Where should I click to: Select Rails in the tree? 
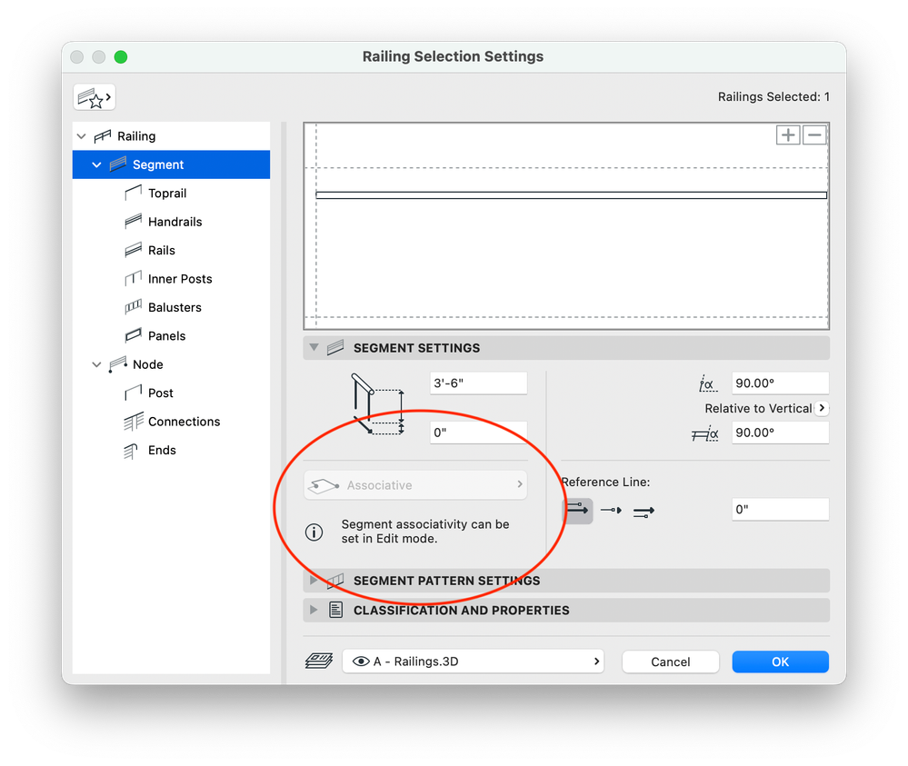click(x=162, y=250)
